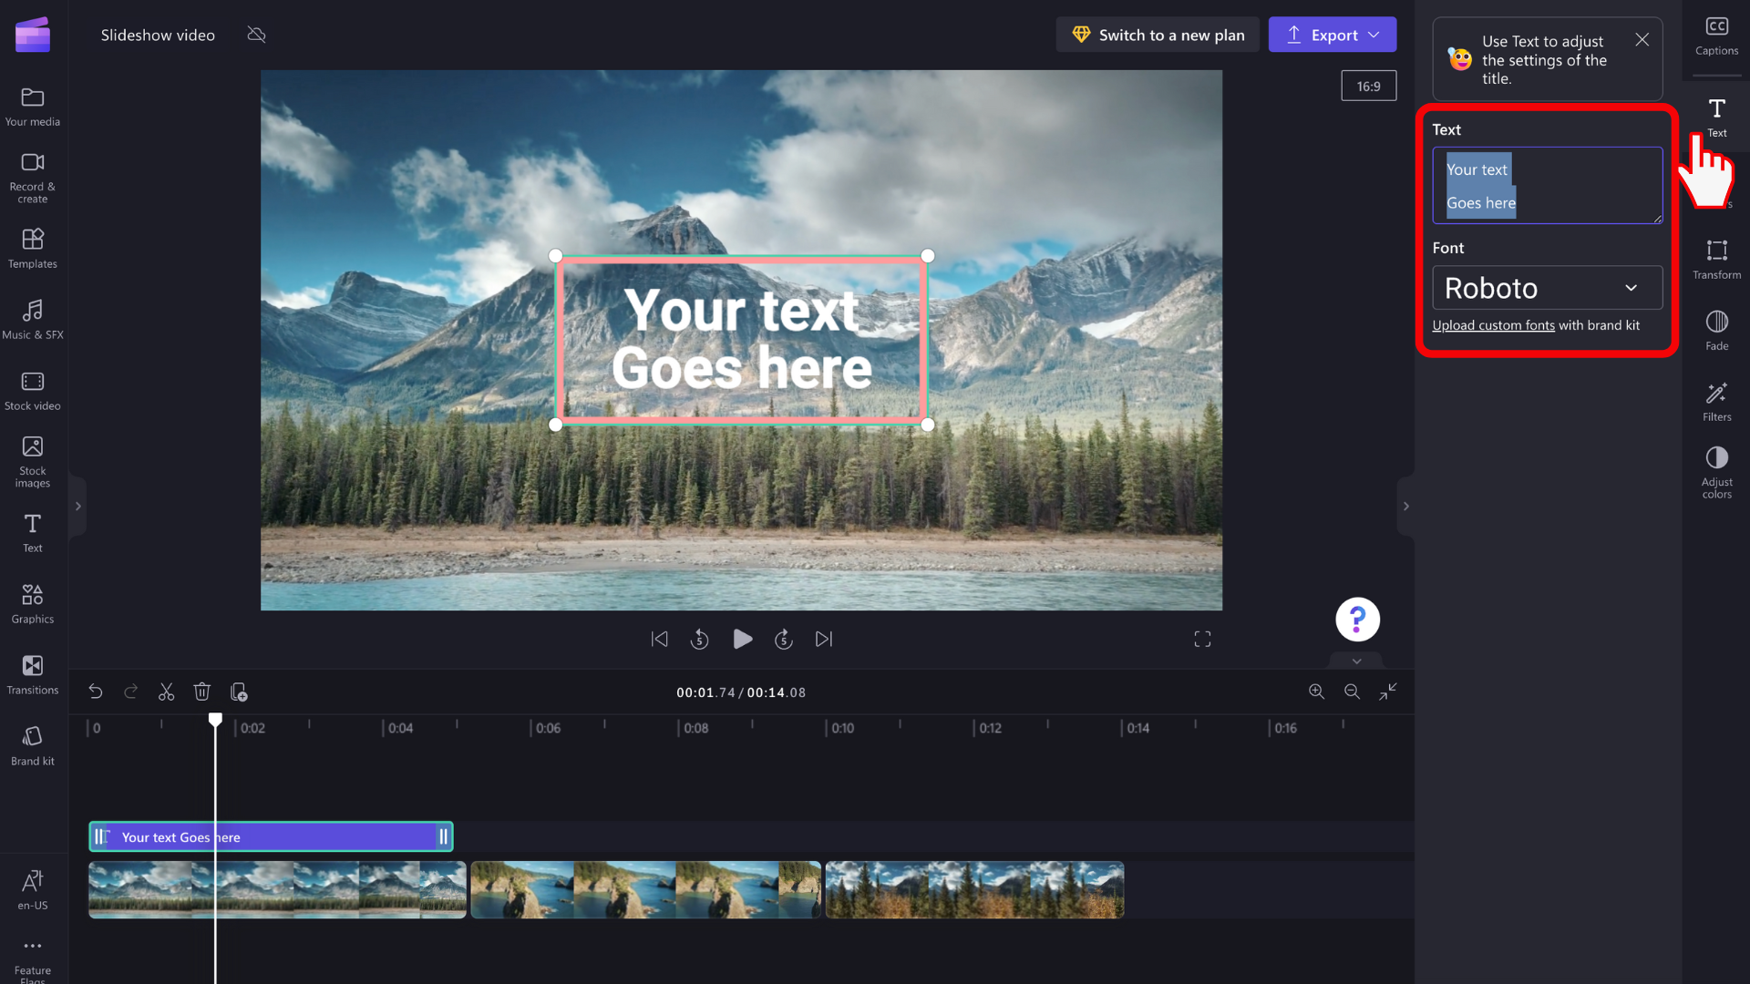Toggle the 16:9 aspect ratio button
Viewport: 1750px width, 984px height.
tap(1368, 87)
